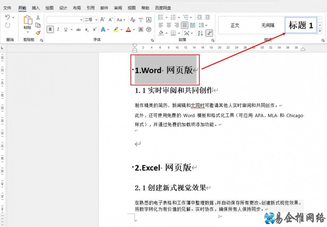Open the phonetic guide (wén) tool
The image size is (327, 227).
141,20
